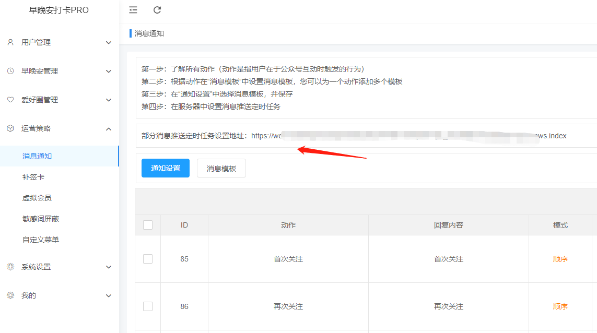
Task: Click the refresh icon in the top bar
Action: coord(157,10)
